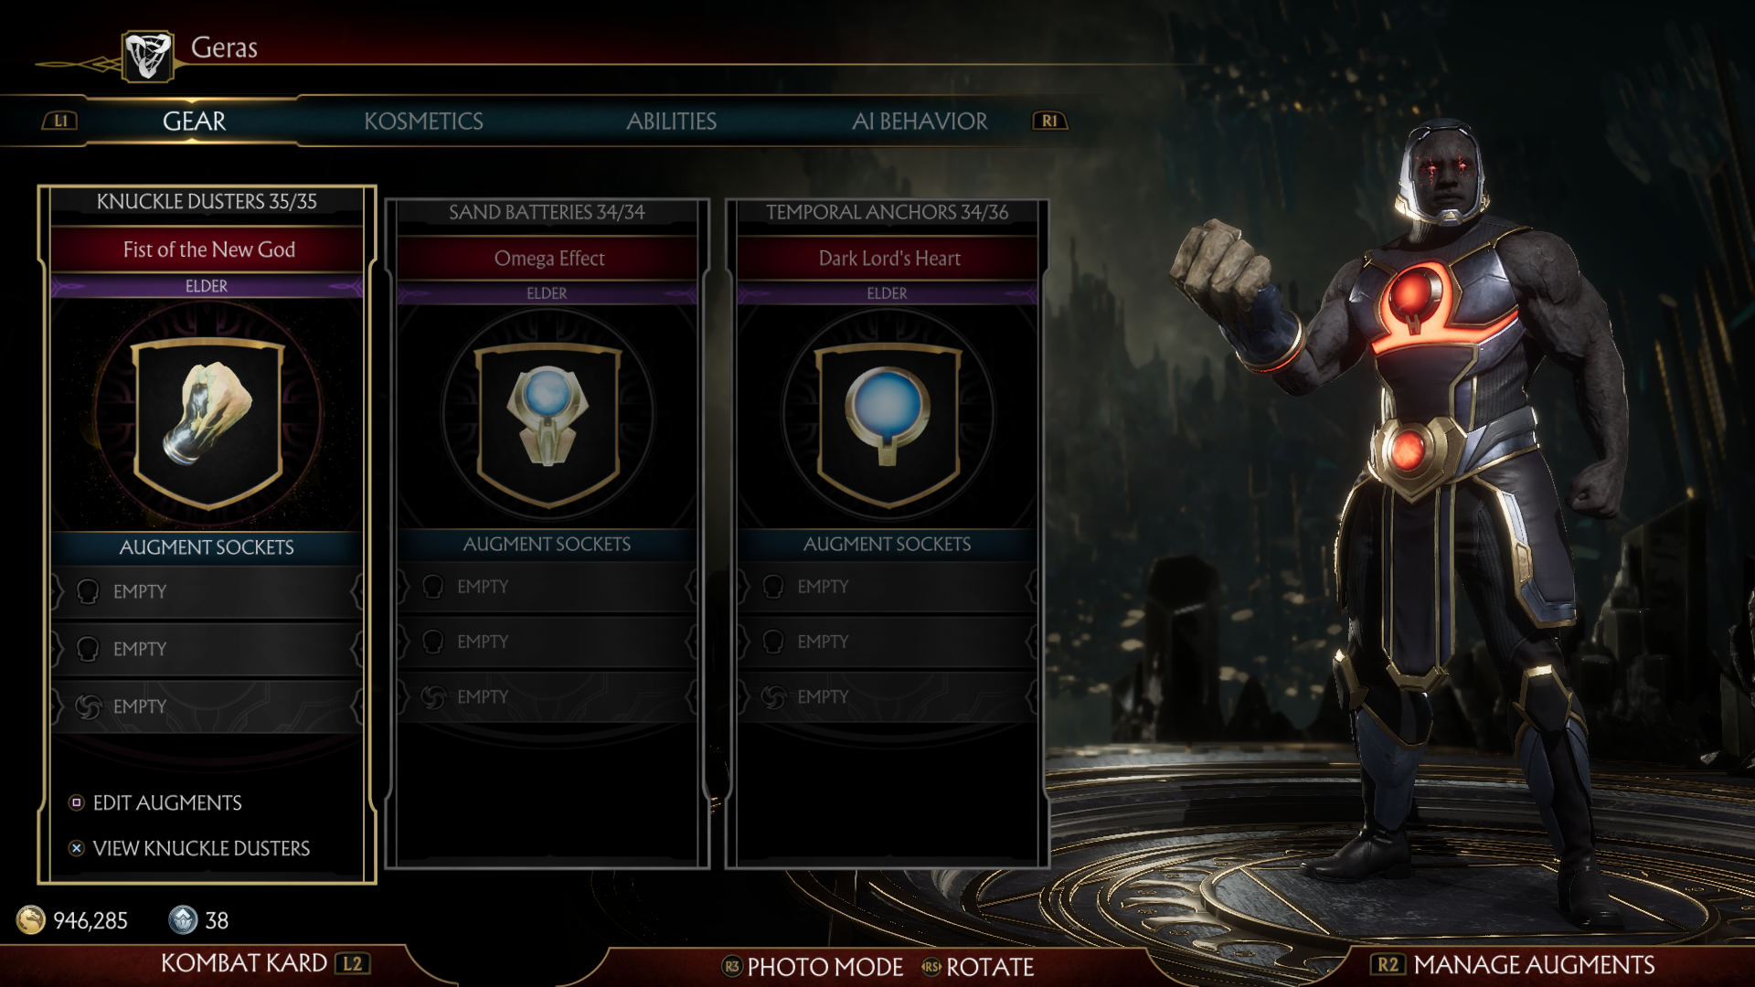Open the Abilities tab
This screenshot has height=987, width=1755.
point(671,121)
